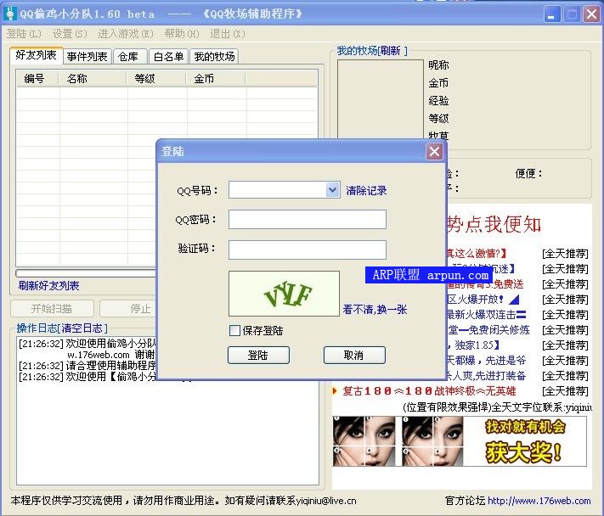Sort by the 名称 column header
Viewport: 604px width, 516px height.
click(93, 78)
